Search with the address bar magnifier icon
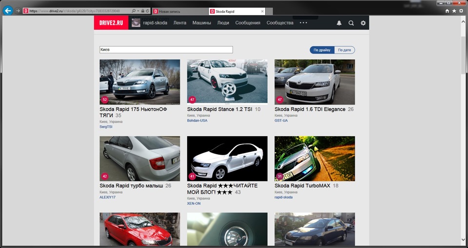The image size is (468, 248). [x=134, y=11]
